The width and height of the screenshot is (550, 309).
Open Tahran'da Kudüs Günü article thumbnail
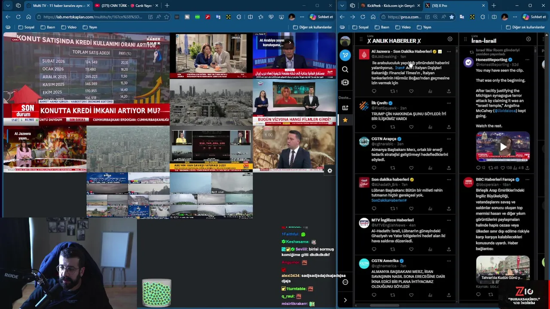pyautogui.click(x=503, y=269)
